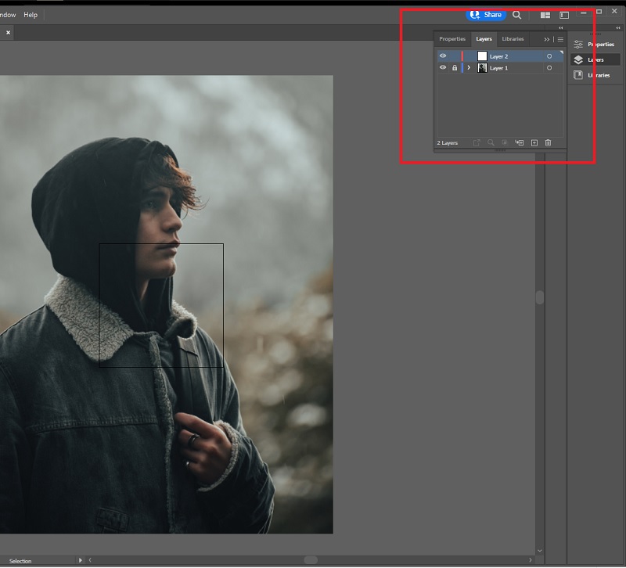Image resolution: width=626 pixels, height=568 pixels.
Task: Create a new layer with the plus icon
Action: point(534,142)
